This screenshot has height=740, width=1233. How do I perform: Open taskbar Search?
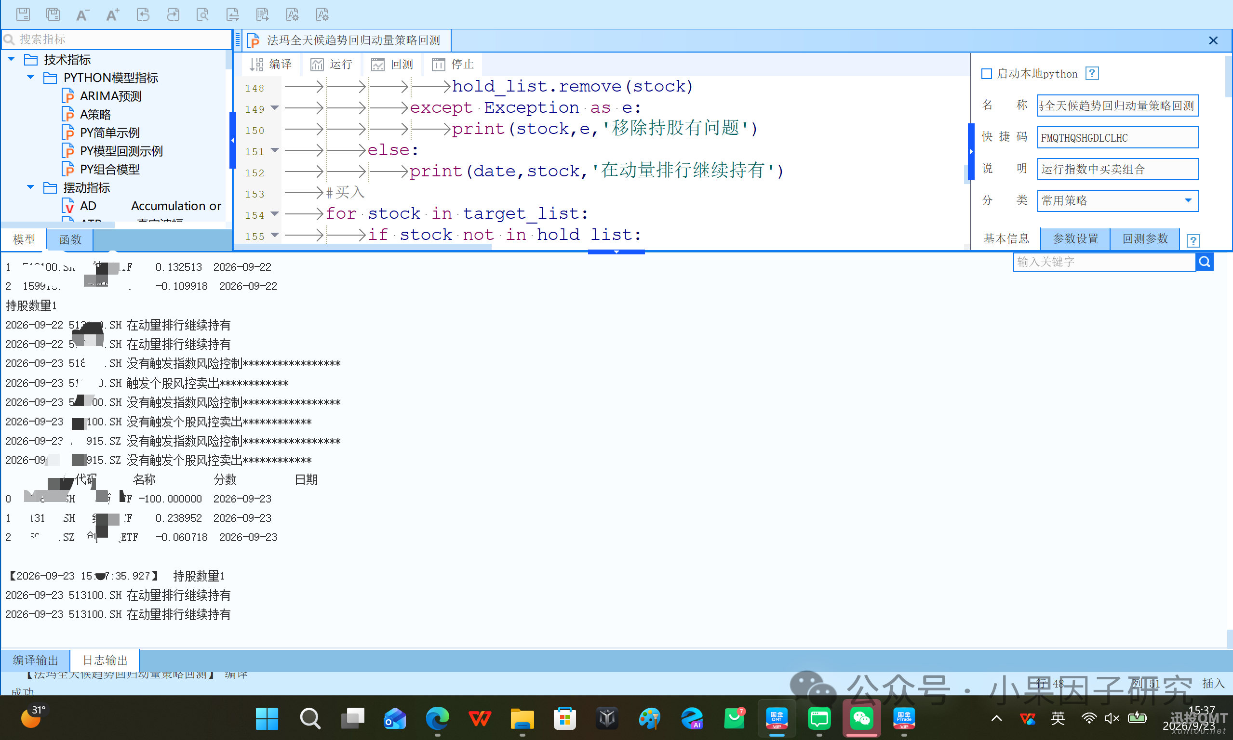coord(310,718)
